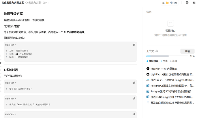The height and width of the screenshot is (118, 199).
Task: Click the '1. 多轮对话' heading
Action: (11, 70)
